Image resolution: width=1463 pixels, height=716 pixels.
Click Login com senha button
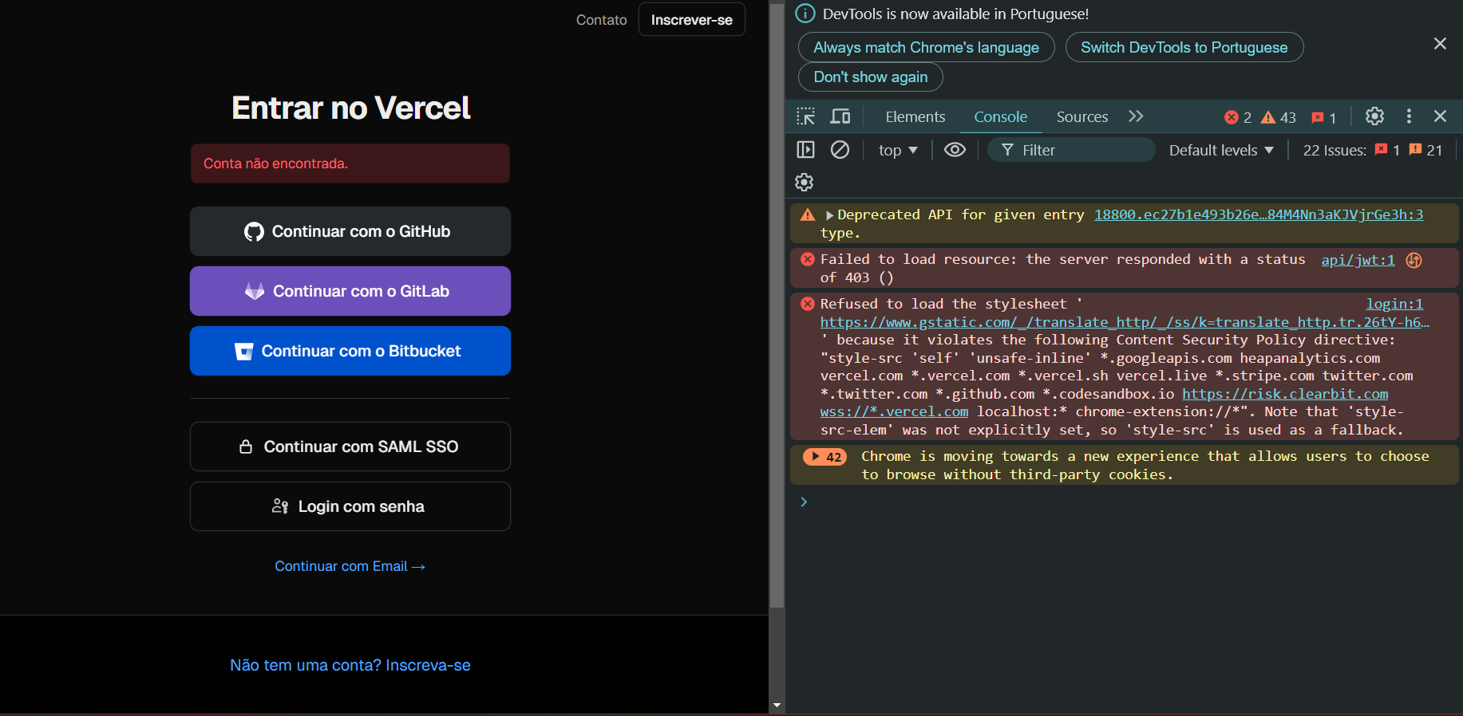350,506
